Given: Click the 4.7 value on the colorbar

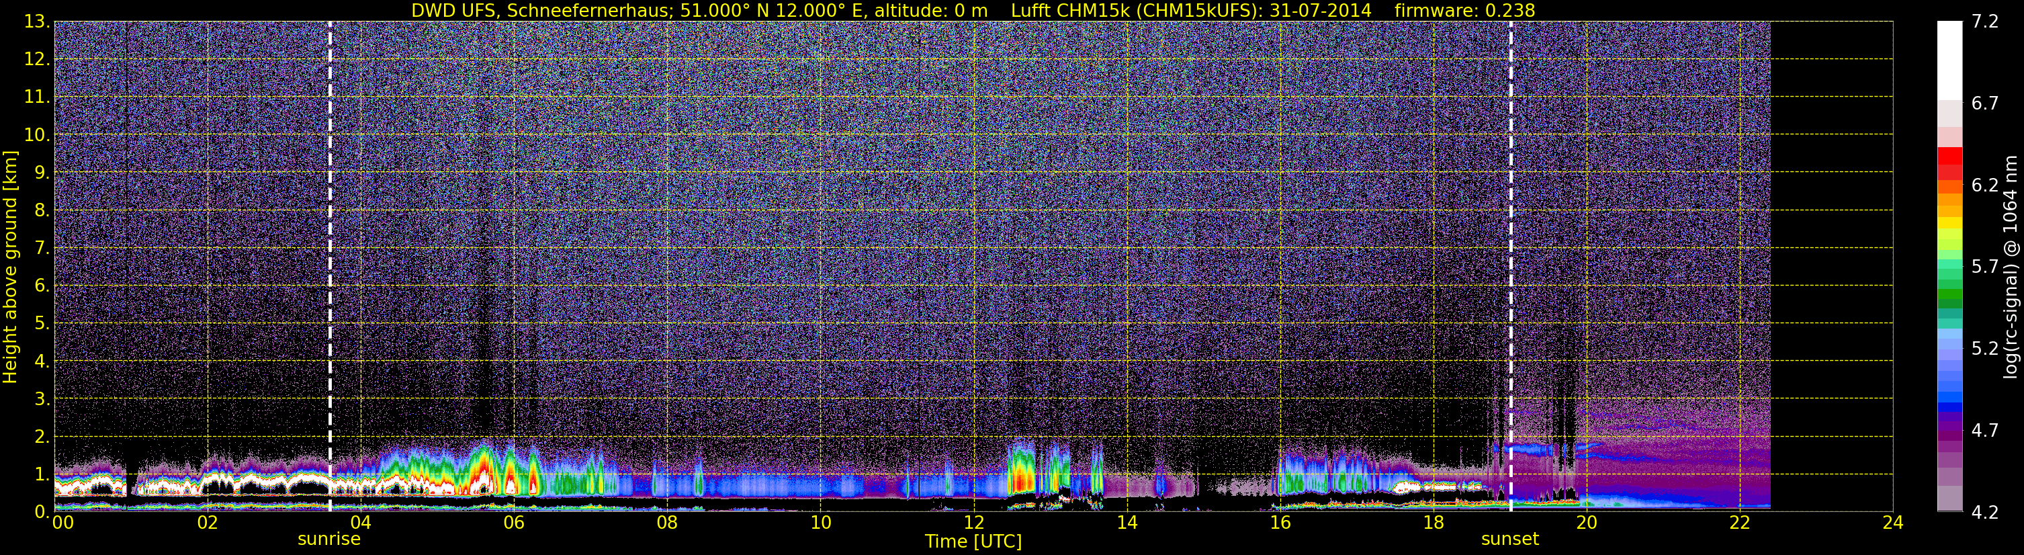Looking at the screenshot, I should click(x=1984, y=431).
